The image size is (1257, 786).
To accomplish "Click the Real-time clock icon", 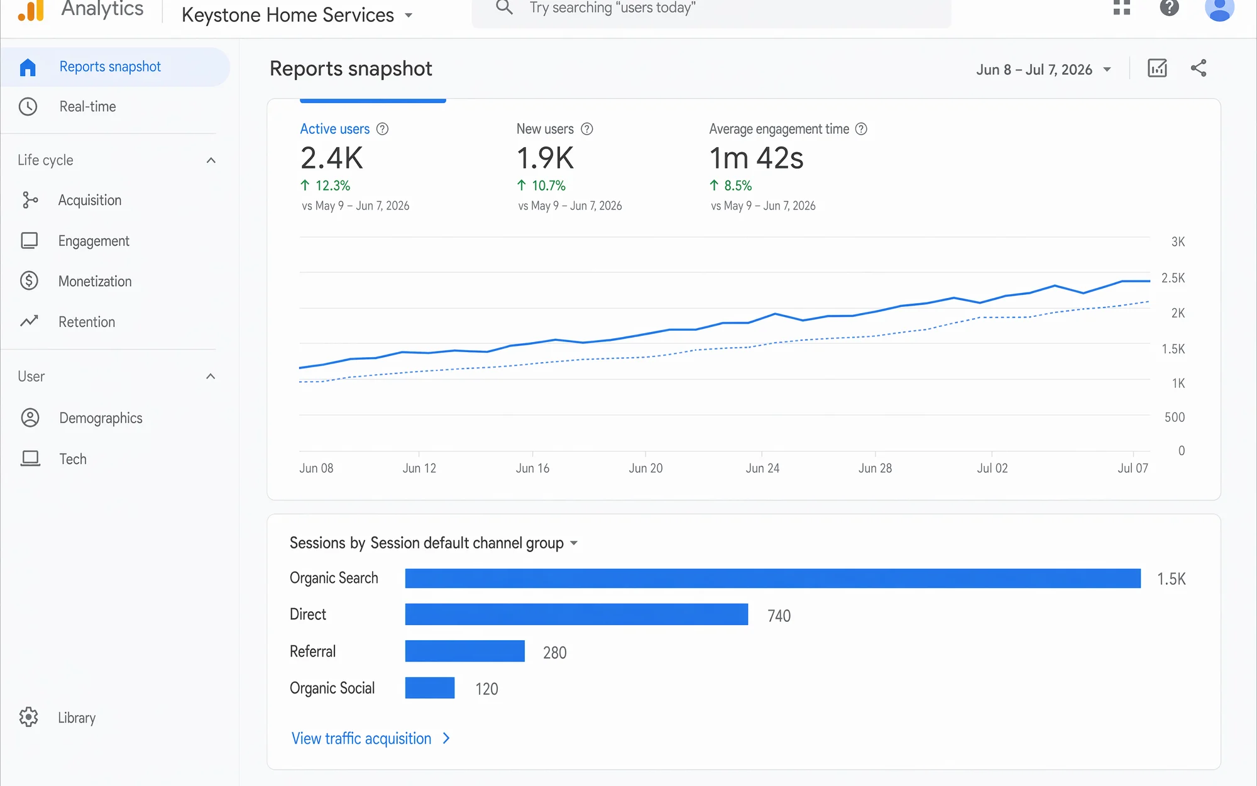I will point(28,107).
